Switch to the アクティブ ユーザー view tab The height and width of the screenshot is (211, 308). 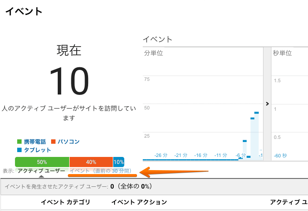click(x=41, y=171)
